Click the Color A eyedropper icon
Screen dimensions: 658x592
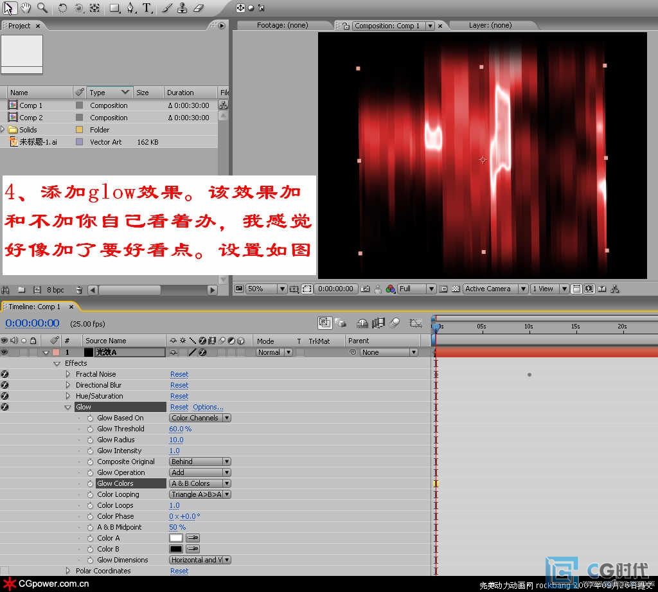tap(192, 538)
